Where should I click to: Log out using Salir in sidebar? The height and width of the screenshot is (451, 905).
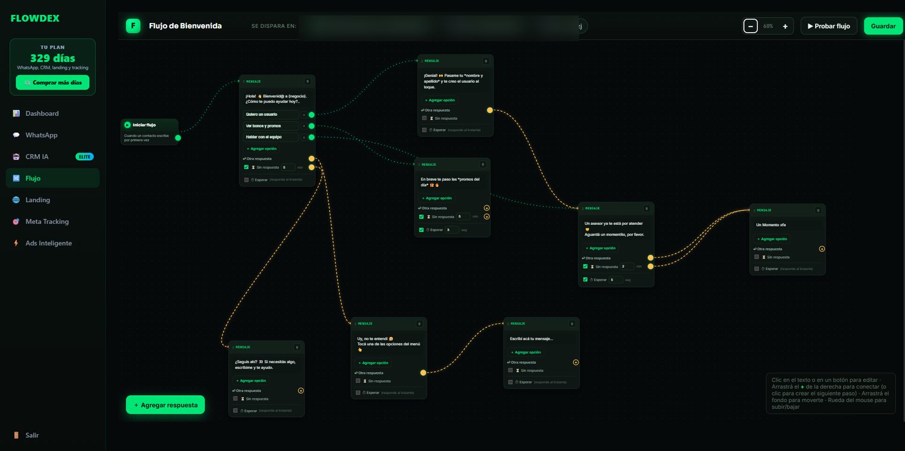tap(52, 435)
